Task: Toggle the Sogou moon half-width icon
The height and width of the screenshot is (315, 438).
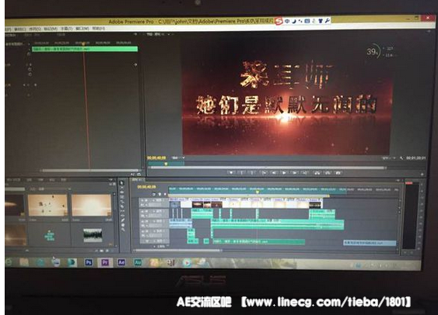Action: (x=294, y=21)
